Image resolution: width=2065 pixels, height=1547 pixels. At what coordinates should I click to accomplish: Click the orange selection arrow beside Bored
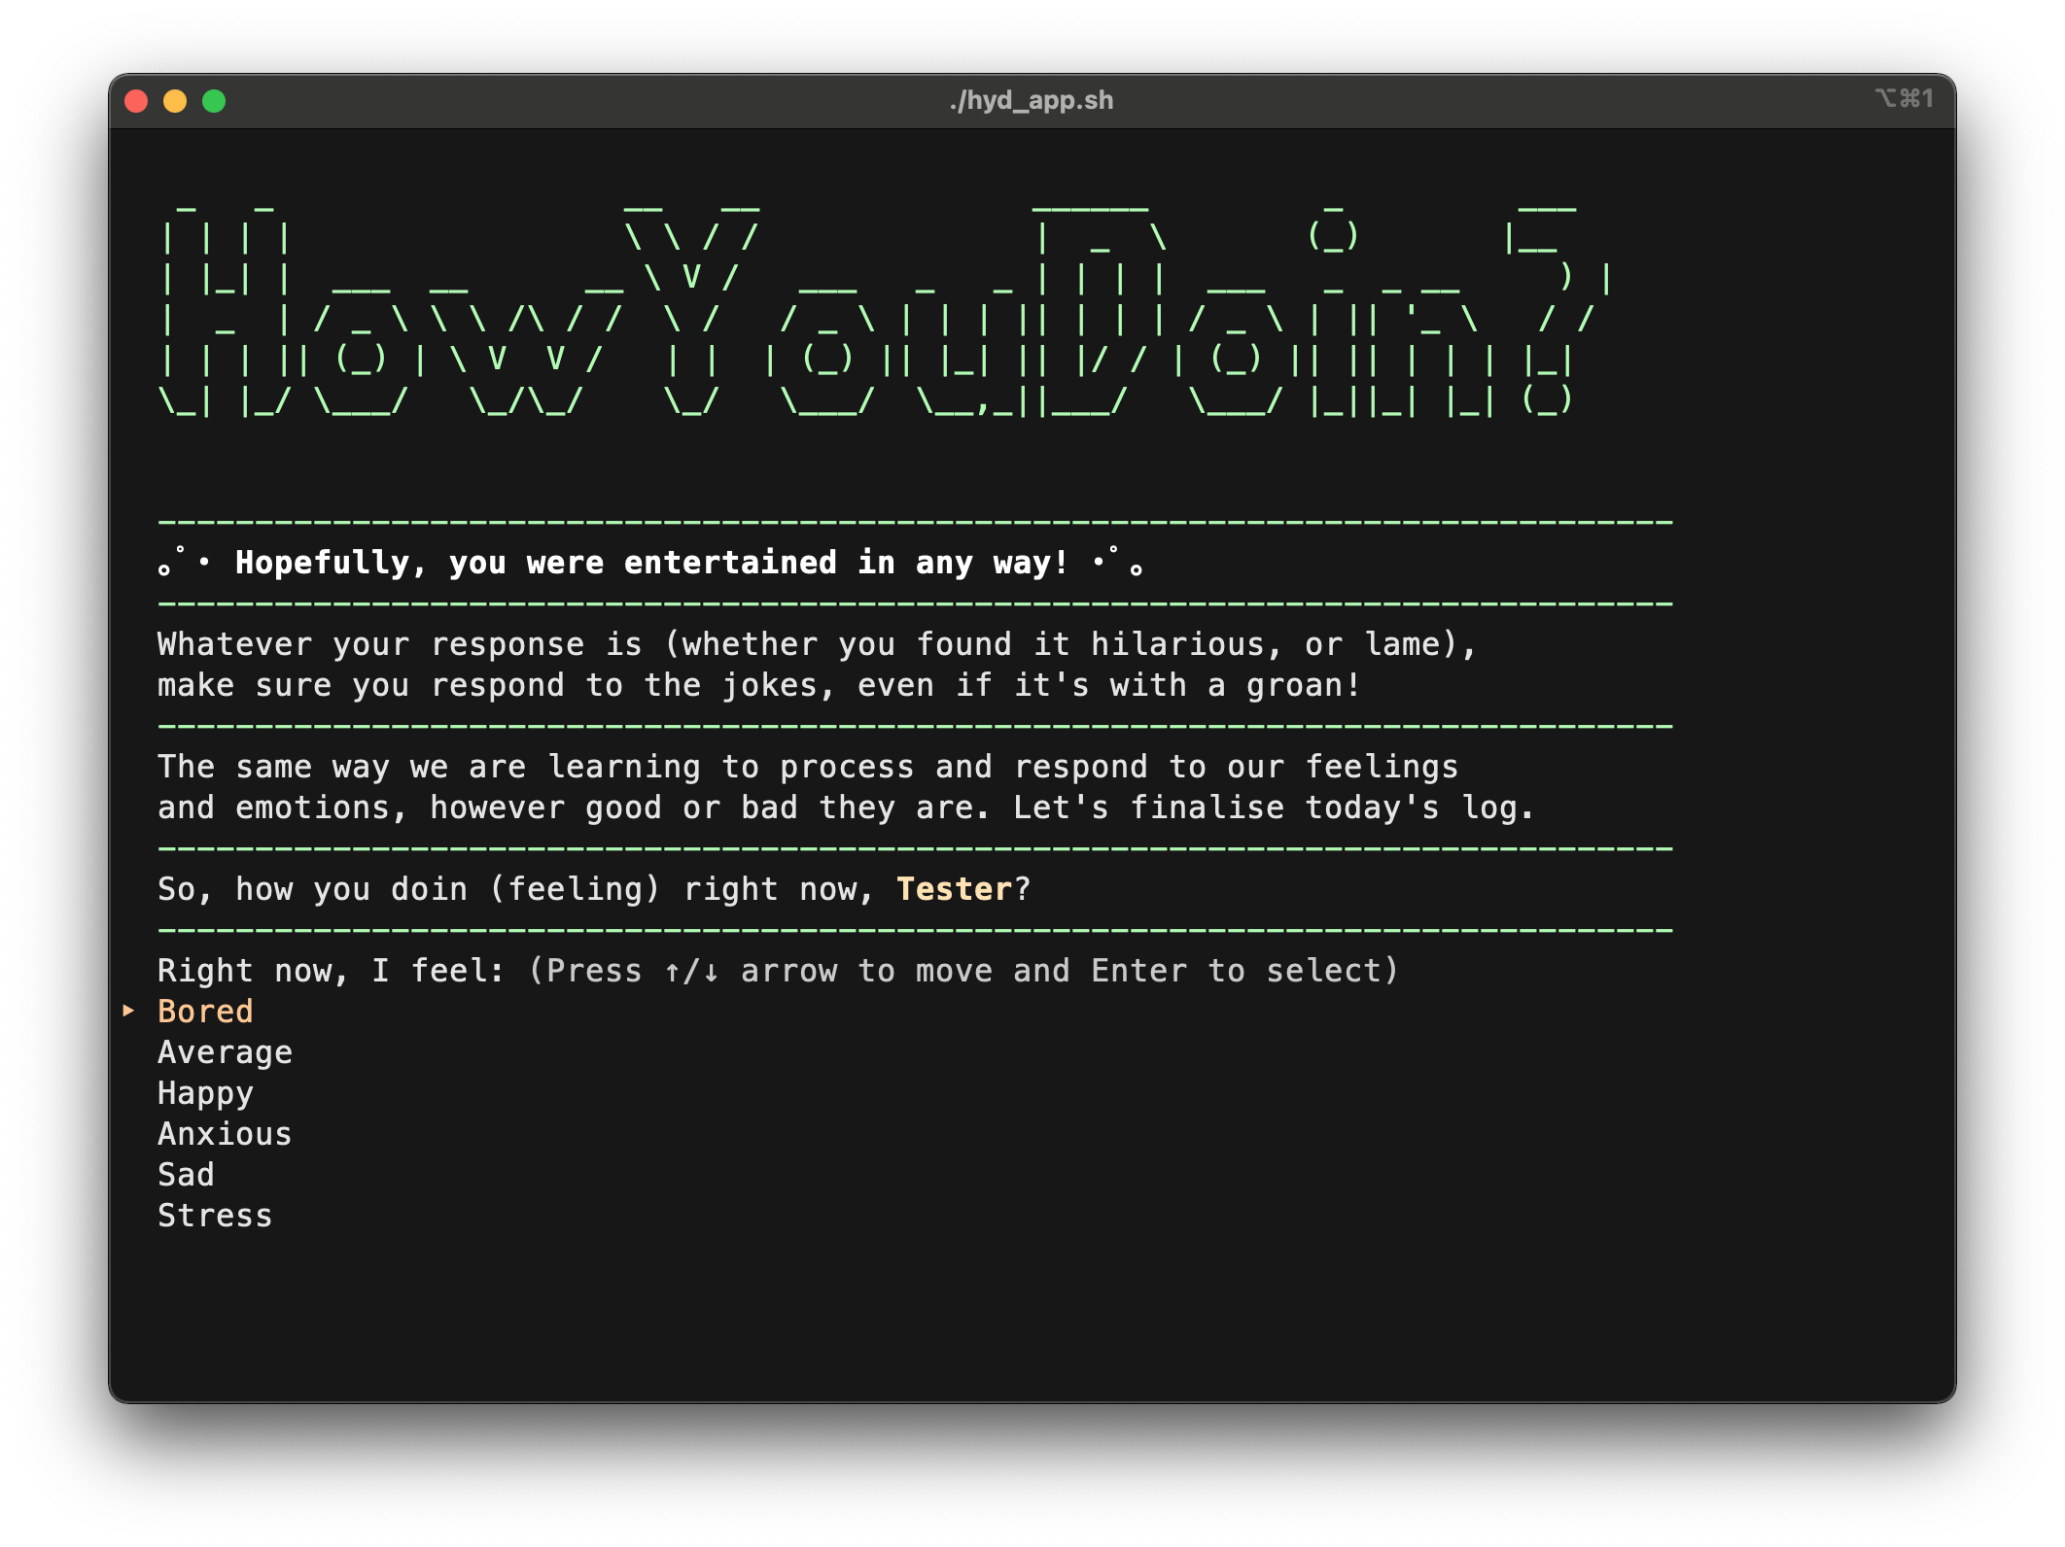point(128,1011)
